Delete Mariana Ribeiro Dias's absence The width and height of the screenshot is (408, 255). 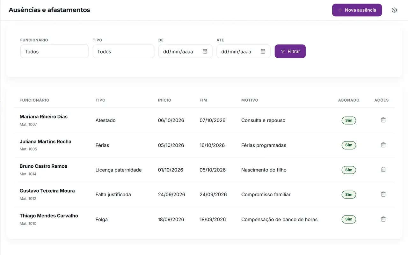click(x=383, y=120)
